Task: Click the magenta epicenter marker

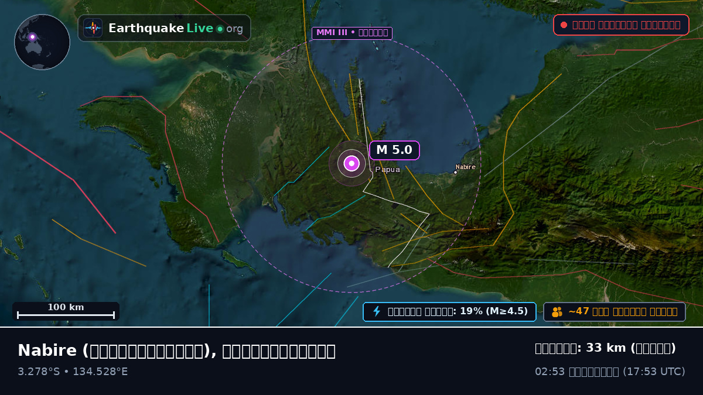Action: (351, 163)
